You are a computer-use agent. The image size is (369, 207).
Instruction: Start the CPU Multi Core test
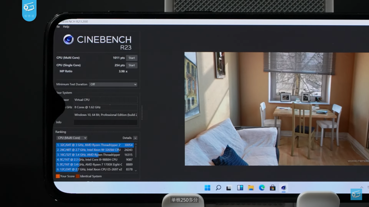pyautogui.click(x=132, y=58)
